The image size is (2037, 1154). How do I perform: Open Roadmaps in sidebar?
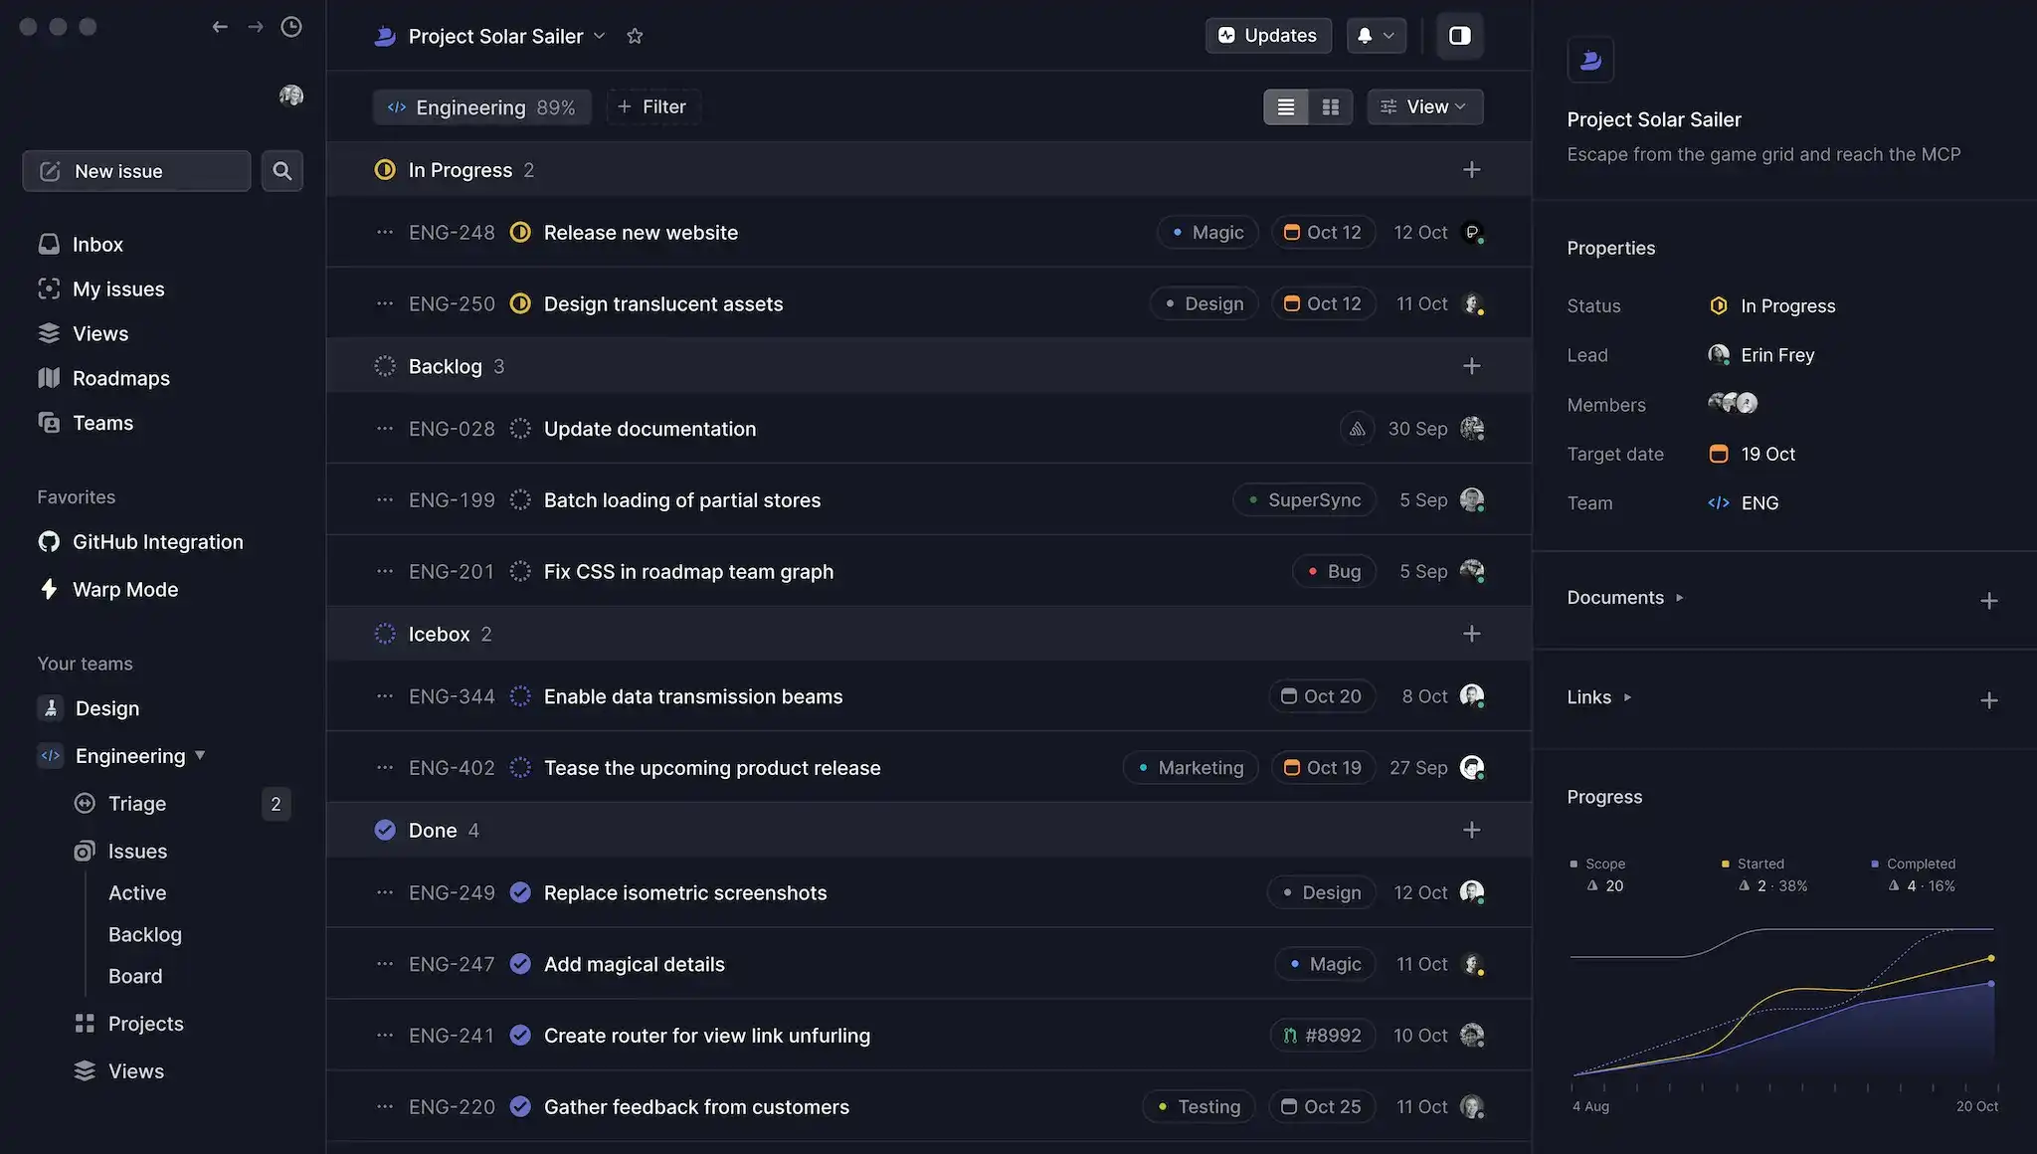click(120, 378)
